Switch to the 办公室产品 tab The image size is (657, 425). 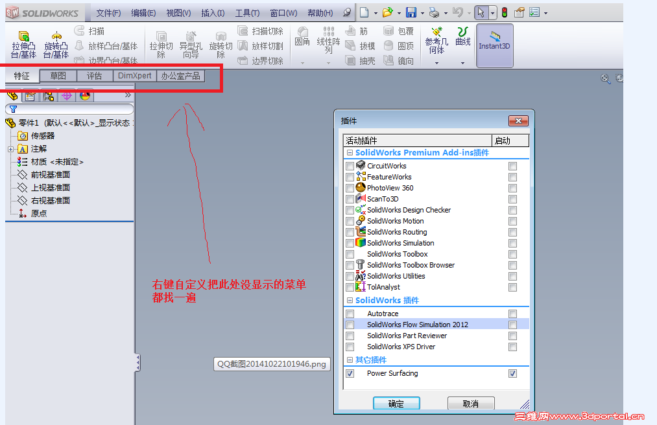click(180, 76)
